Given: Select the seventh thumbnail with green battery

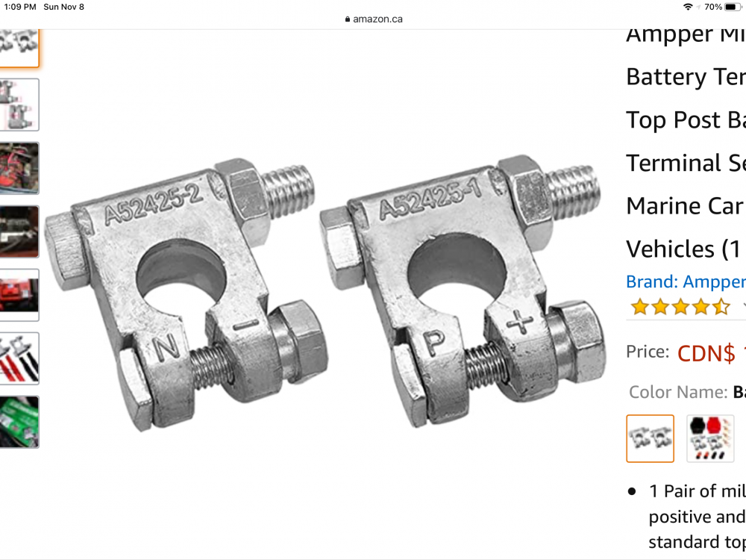Looking at the screenshot, I should [x=19, y=422].
